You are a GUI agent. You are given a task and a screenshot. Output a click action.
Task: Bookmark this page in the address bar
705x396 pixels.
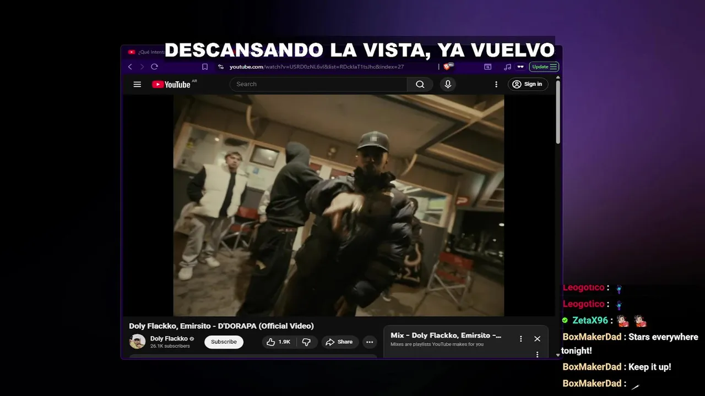[205, 67]
